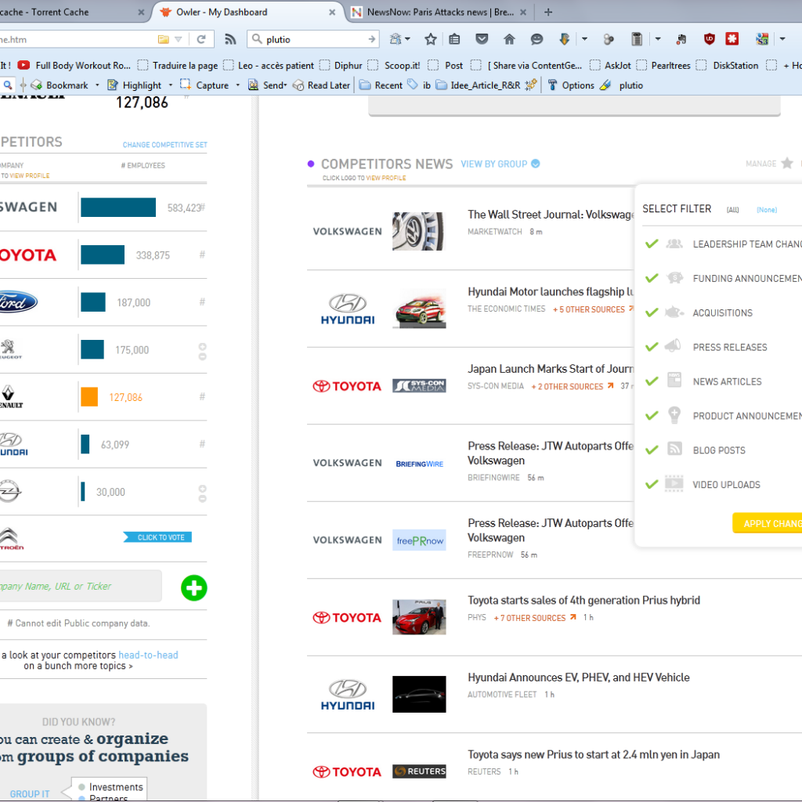The height and width of the screenshot is (802, 802).
Task: Open the overflow dropdown at toolbar end
Action: point(782,39)
